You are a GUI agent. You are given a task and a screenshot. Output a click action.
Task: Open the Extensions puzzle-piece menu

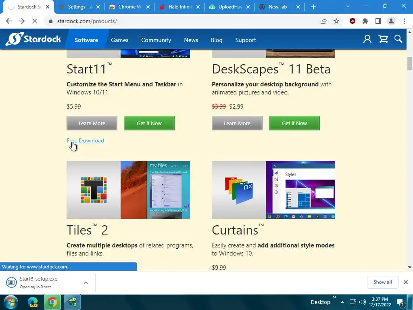[365, 21]
